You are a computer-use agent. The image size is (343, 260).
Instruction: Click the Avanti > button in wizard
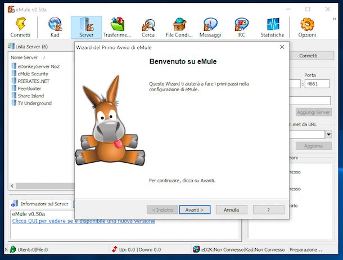point(195,209)
